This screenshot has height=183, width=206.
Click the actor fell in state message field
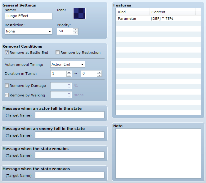(70, 115)
